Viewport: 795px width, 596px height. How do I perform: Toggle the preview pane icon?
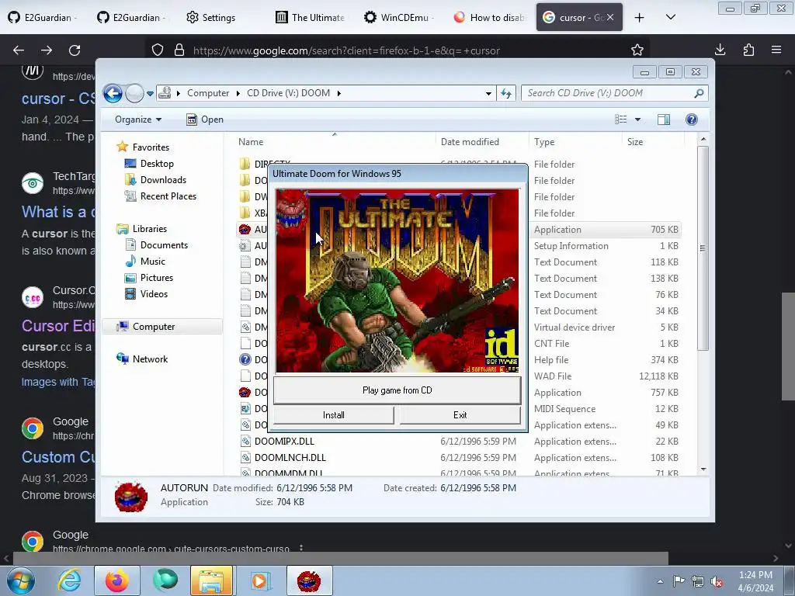pyautogui.click(x=664, y=119)
